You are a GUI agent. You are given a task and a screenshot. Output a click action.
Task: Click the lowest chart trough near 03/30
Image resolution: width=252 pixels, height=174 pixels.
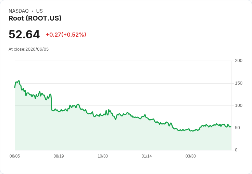(x=193, y=131)
